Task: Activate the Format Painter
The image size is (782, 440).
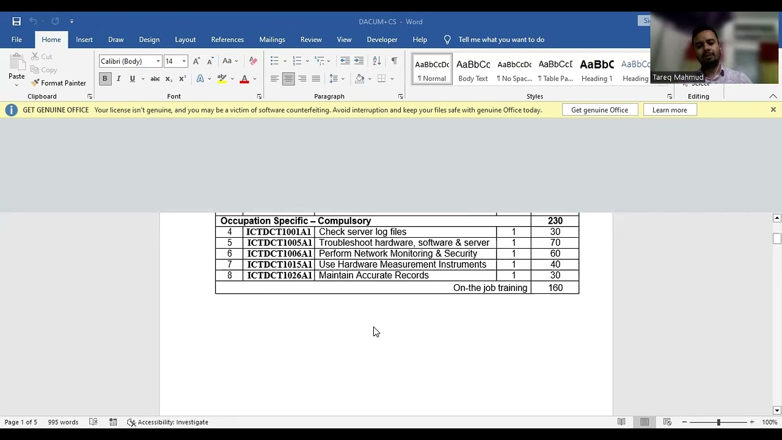Action: click(x=59, y=83)
